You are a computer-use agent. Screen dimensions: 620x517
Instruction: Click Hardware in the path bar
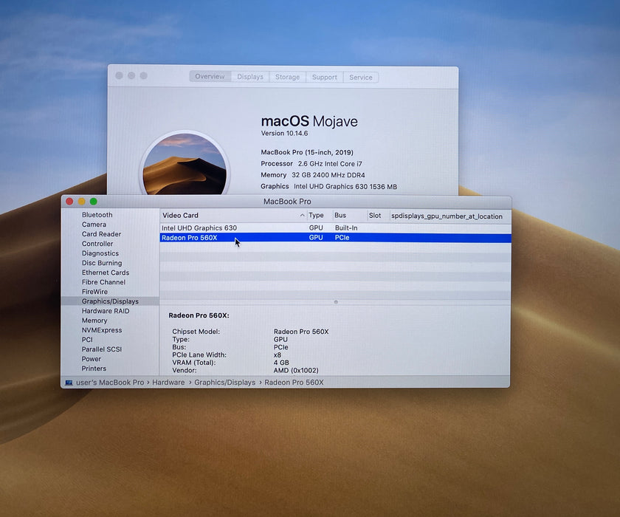click(168, 383)
